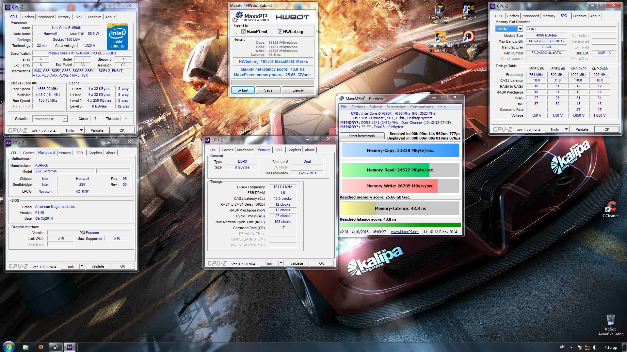This screenshot has width=627, height=352.
Task: Click Validate in the SPD CPU-Z window
Action: (582, 129)
